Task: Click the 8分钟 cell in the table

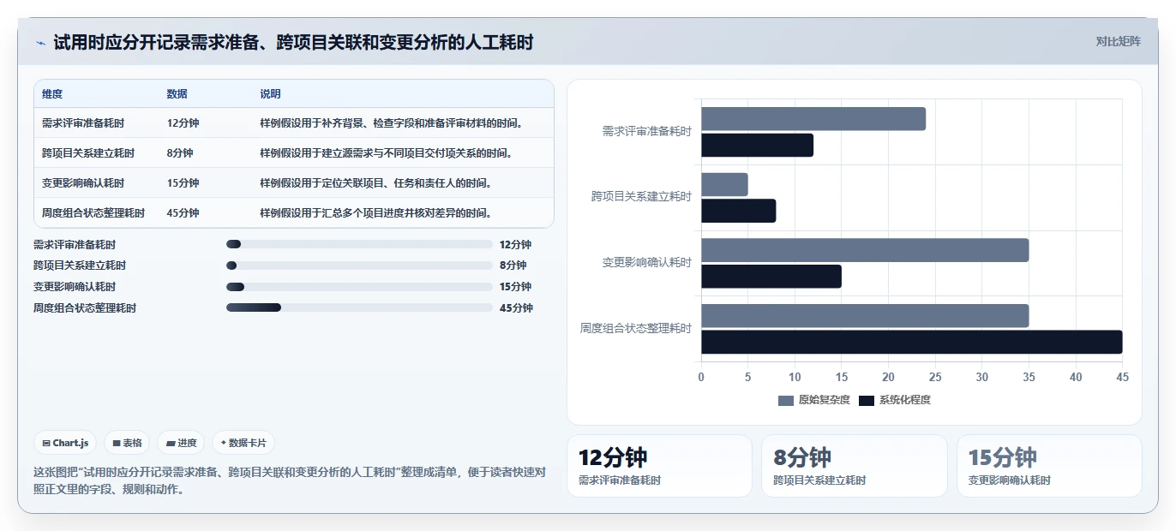Action: coord(180,153)
